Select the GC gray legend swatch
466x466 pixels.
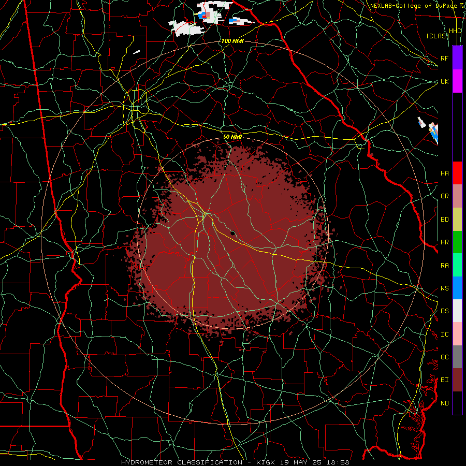pyautogui.click(x=457, y=357)
